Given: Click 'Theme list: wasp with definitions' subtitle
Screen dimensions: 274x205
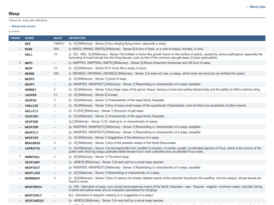Looking at the screenshot, I should 28,20.
